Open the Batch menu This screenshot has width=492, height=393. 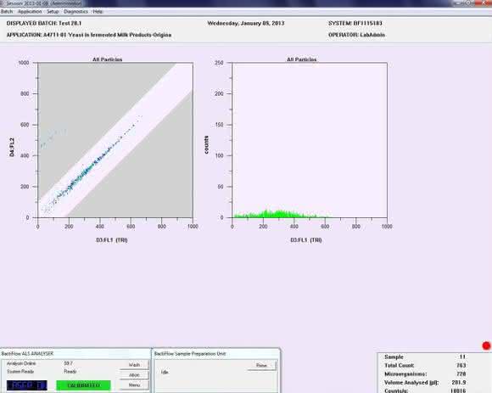[x=7, y=12]
